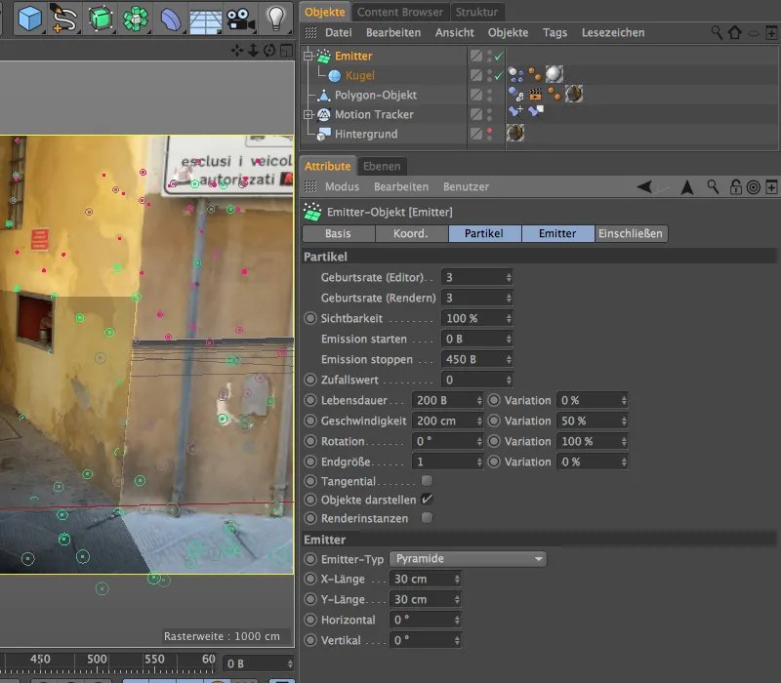Screen dimensions: 781x683
Task: Add a Light object from the toolbar
Action: [275, 19]
